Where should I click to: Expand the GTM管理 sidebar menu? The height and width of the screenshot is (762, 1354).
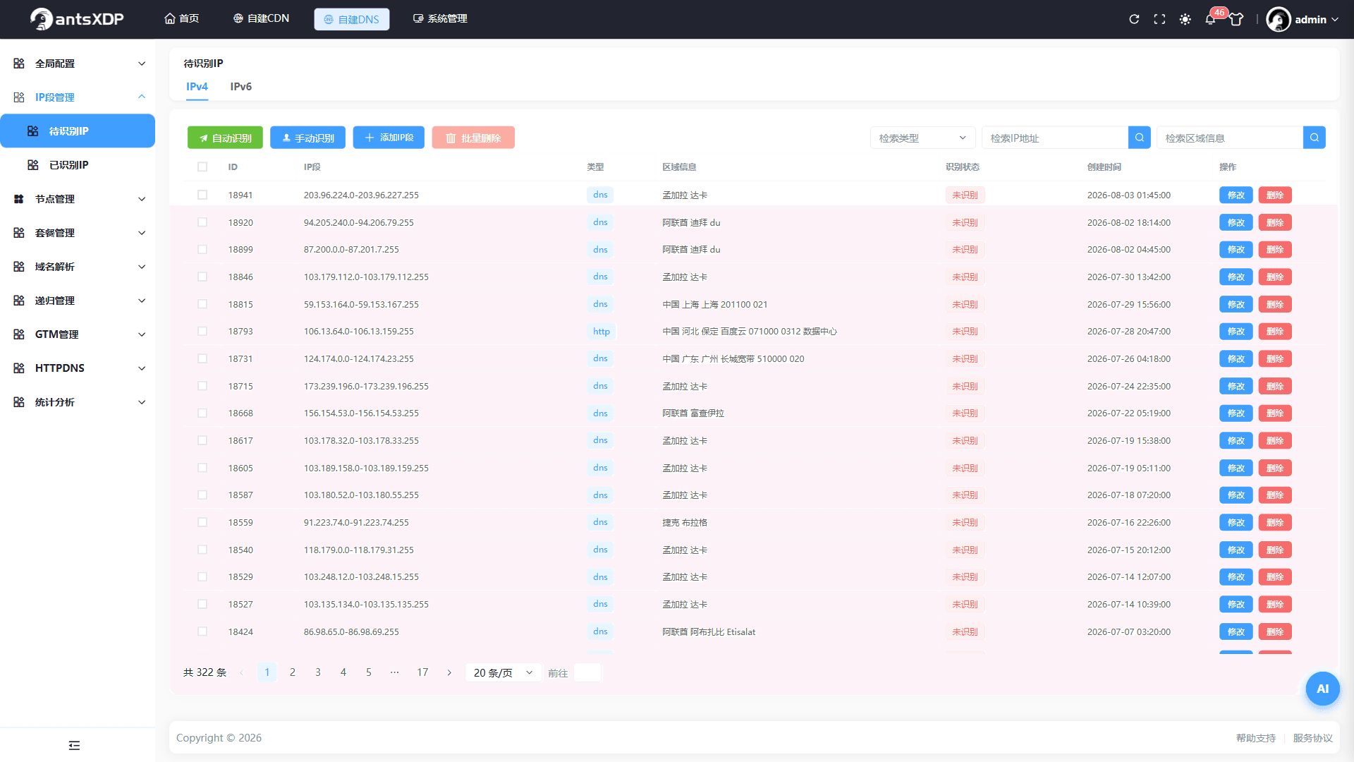point(78,334)
